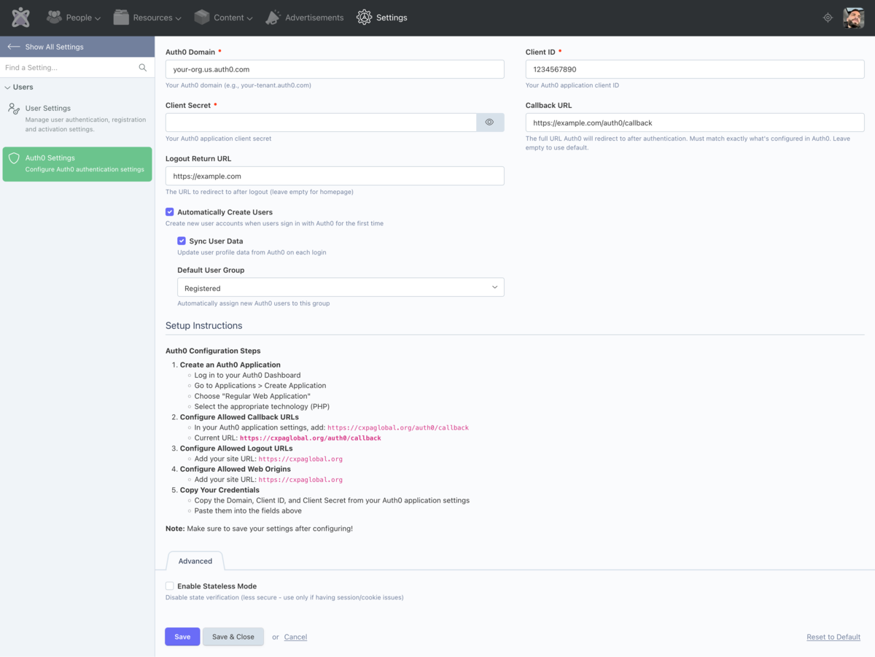Open the Advertisements menu item
The height and width of the screenshot is (657, 875).
pos(305,18)
